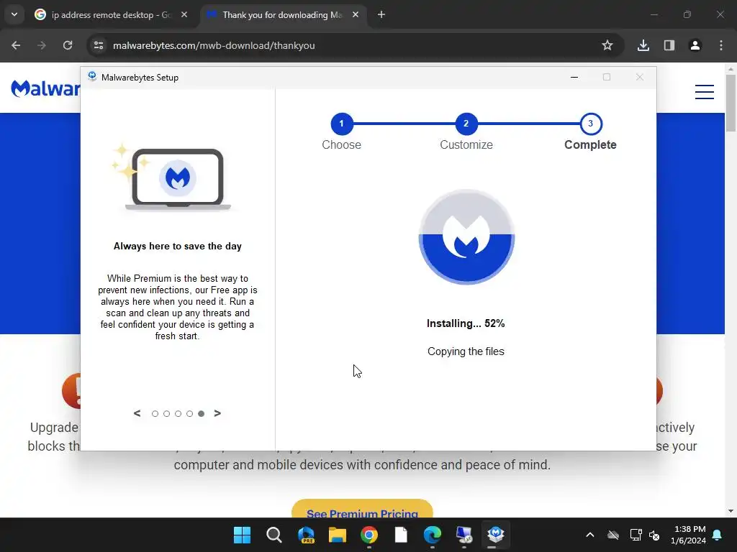Click 'See Premium Pricing' button
Viewport: 737px width, 552px height.
click(x=362, y=510)
